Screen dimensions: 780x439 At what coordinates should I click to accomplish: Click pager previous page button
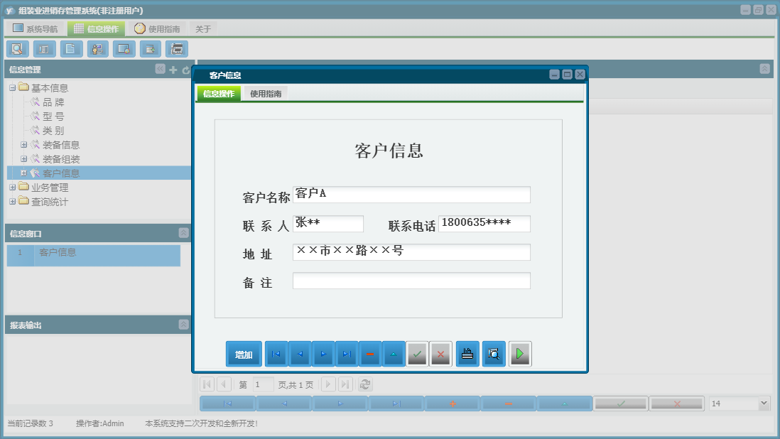coord(224,384)
